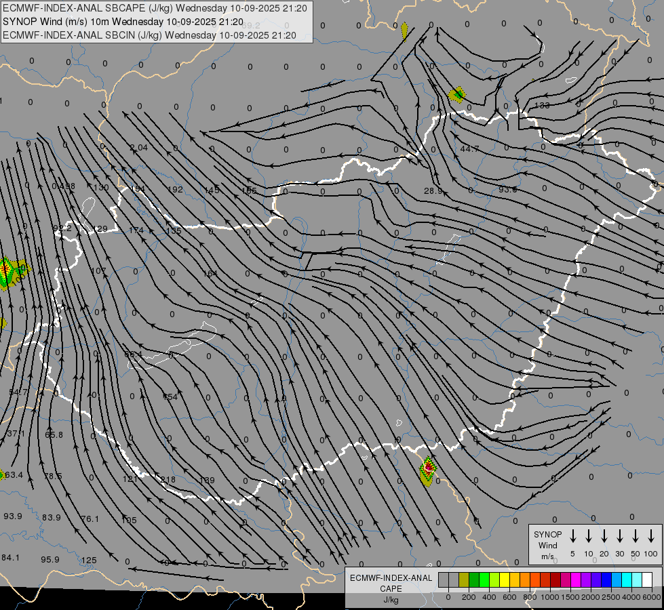This screenshot has width=664, height=610.
Task: Click the 54.7 CAPE value
Action: 18,392
